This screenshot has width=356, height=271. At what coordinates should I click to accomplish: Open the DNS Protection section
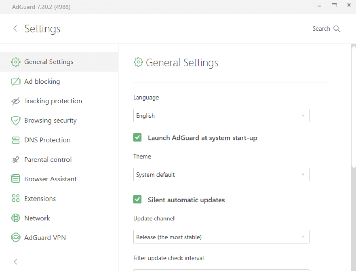coord(59,140)
